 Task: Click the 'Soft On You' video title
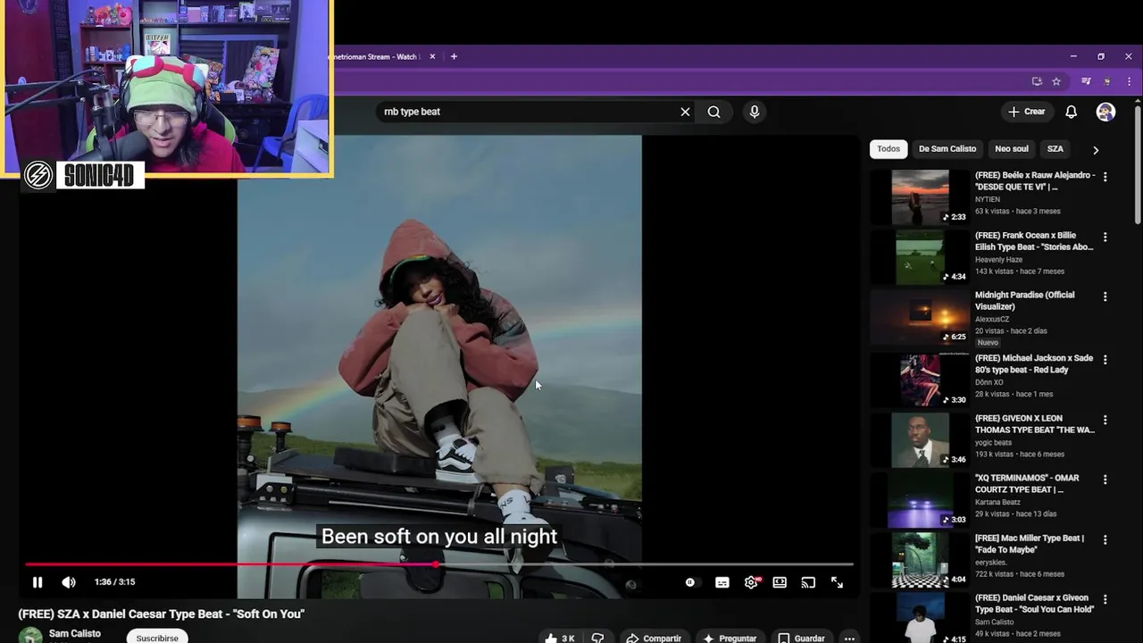pos(162,614)
